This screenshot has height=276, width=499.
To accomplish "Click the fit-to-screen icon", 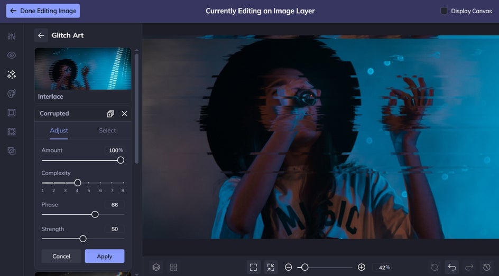I will [253, 267].
